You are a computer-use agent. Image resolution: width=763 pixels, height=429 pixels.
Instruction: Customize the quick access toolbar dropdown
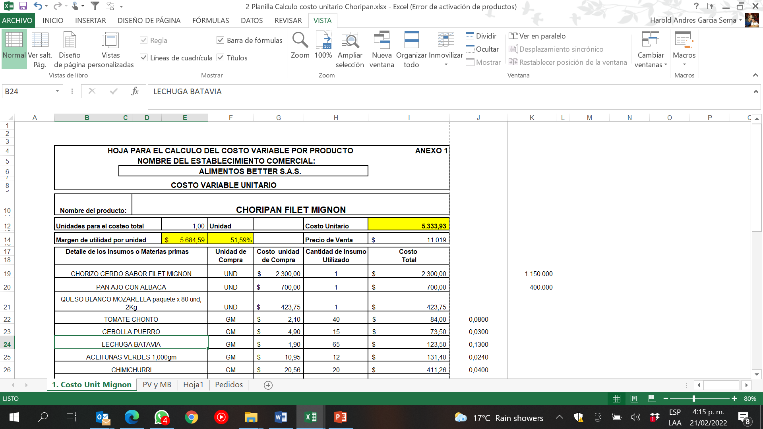[x=121, y=6]
